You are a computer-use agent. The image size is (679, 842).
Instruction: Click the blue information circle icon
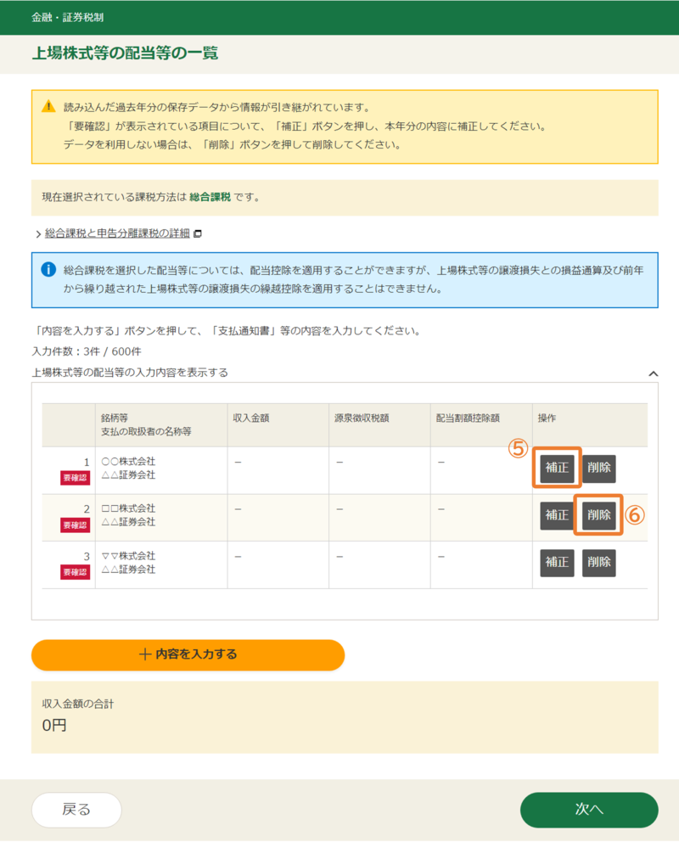click(x=48, y=270)
